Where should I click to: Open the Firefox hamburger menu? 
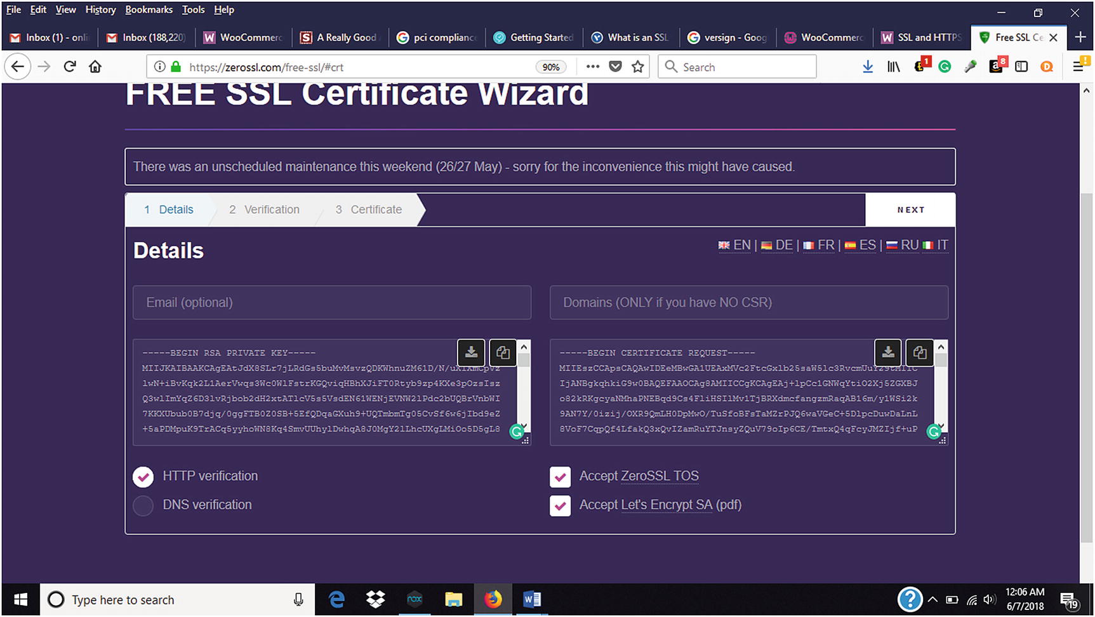pos(1078,67)
